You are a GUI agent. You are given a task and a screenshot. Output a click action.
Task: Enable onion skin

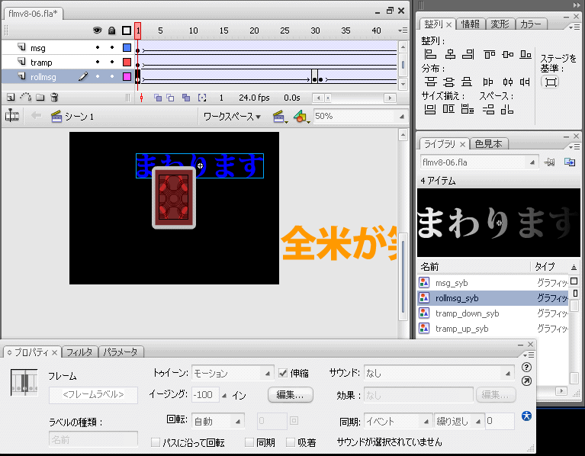click(x=158, y=98)
